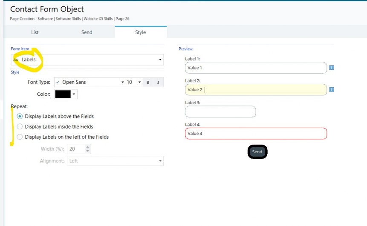Click info icon beside Value 1 field
Screen dimensions: 367x226
click(332, 68)
